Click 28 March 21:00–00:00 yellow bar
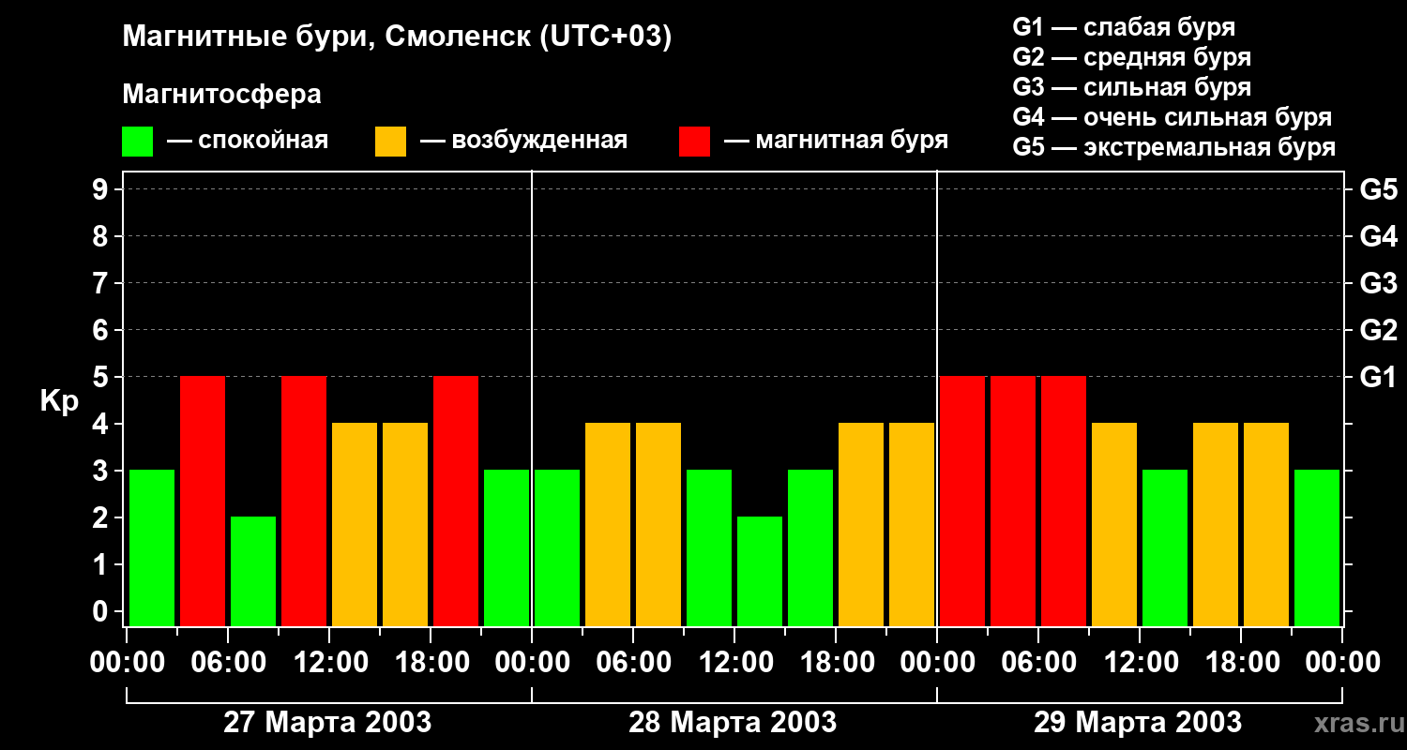 tap(912, 524)
